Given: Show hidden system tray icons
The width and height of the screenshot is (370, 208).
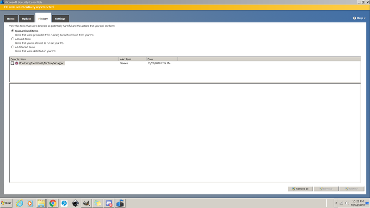Looking at the screenshot, I should pos(336,203).
